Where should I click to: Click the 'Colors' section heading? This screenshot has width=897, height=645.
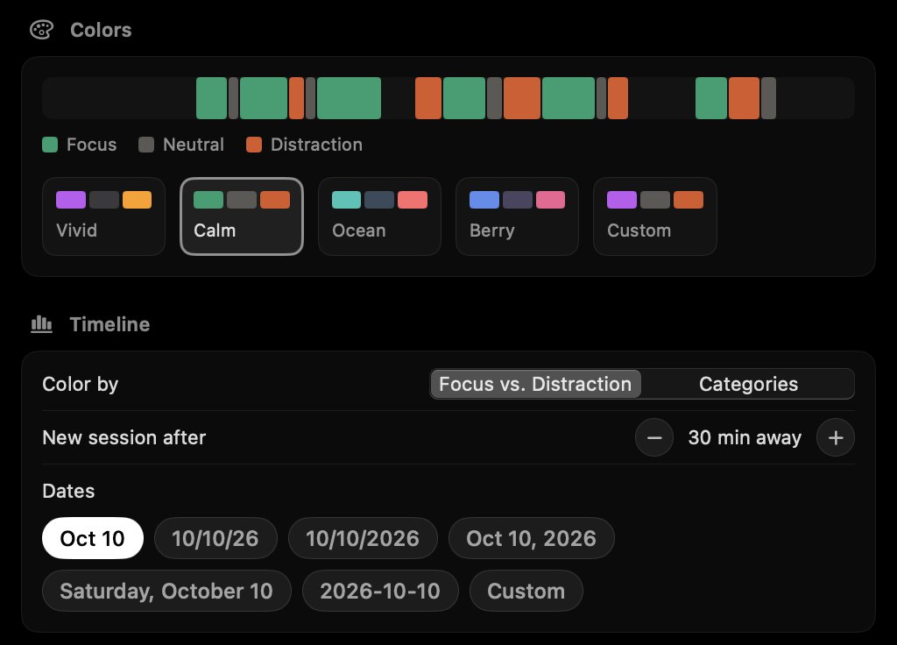pos(101,30)
